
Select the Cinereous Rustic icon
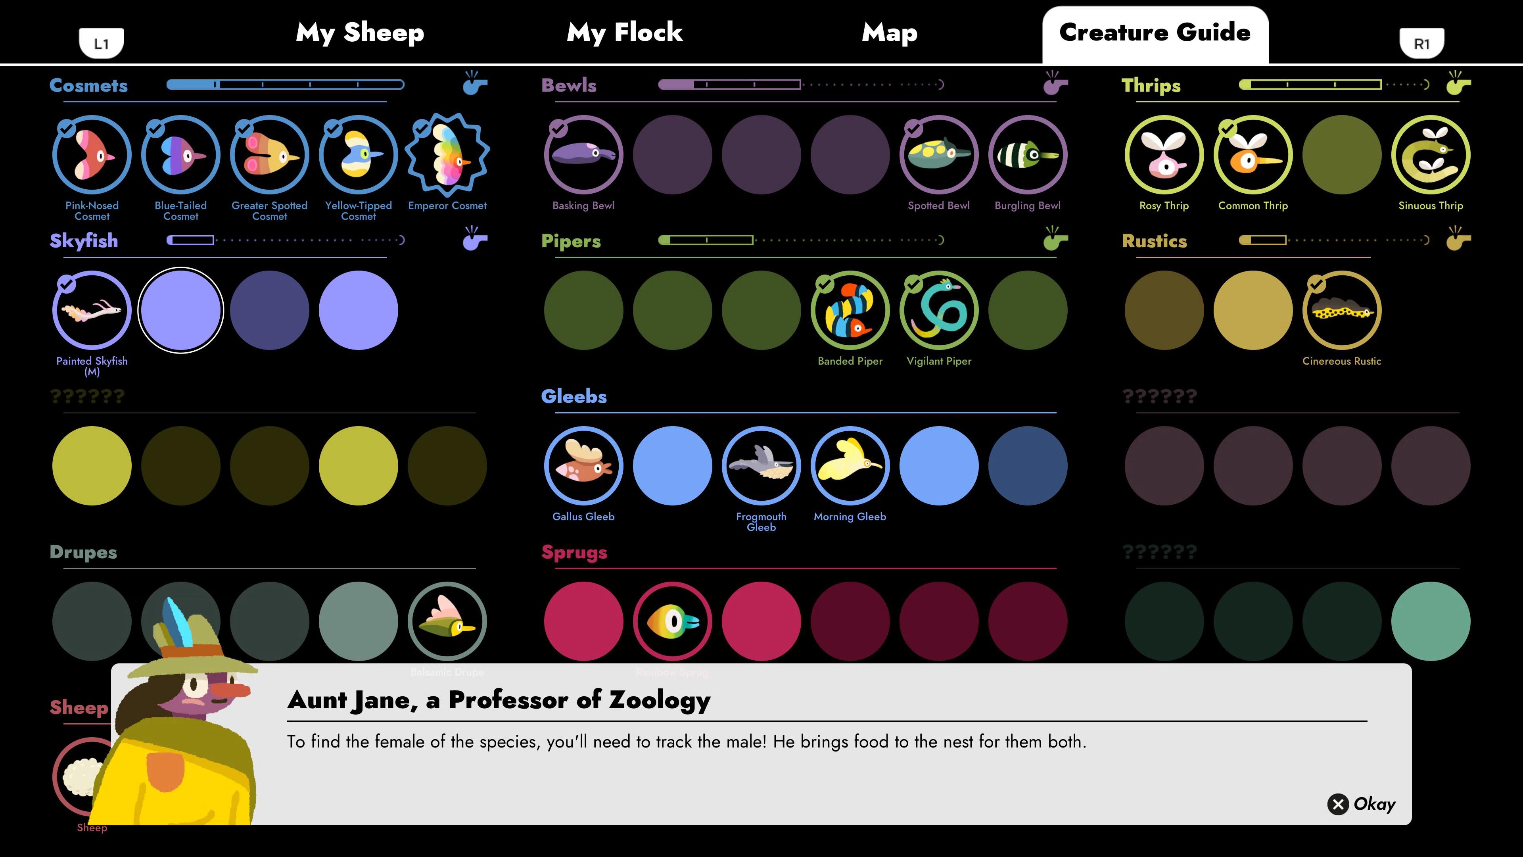pos(1342,310)
